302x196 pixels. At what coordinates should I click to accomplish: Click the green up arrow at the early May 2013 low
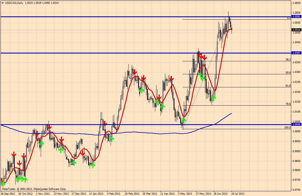(x=184, y=121)
